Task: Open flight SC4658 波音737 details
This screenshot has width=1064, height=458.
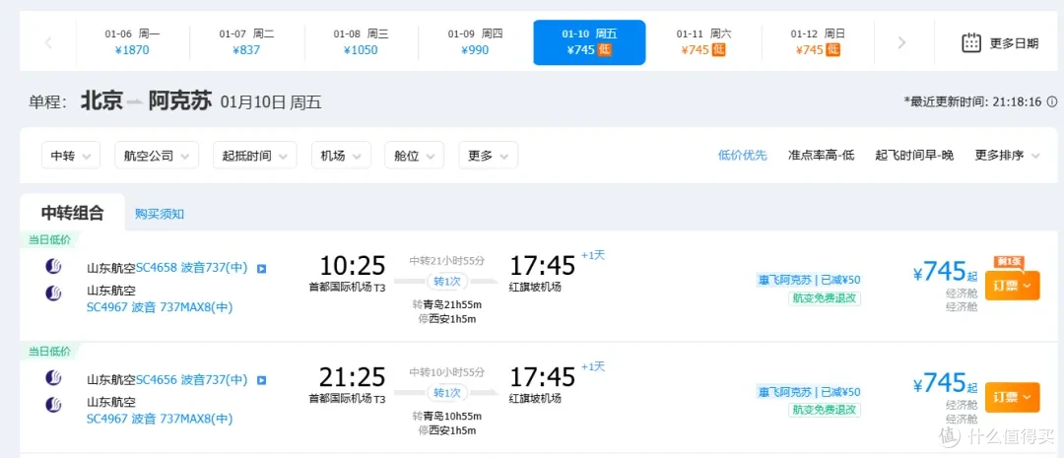Action: [192, 267]
